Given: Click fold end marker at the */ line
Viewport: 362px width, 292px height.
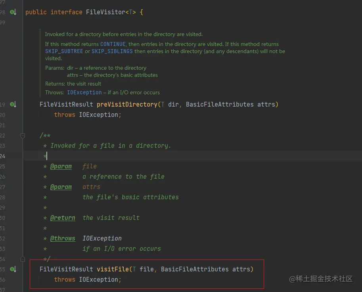Looking at the screenshot, I should point(23,259).
